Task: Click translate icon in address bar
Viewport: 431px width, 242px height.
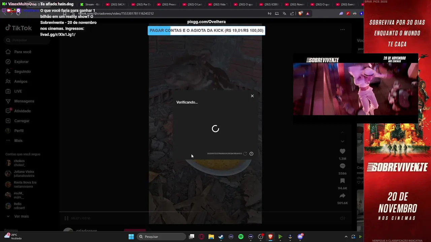Action: [285, 13]
